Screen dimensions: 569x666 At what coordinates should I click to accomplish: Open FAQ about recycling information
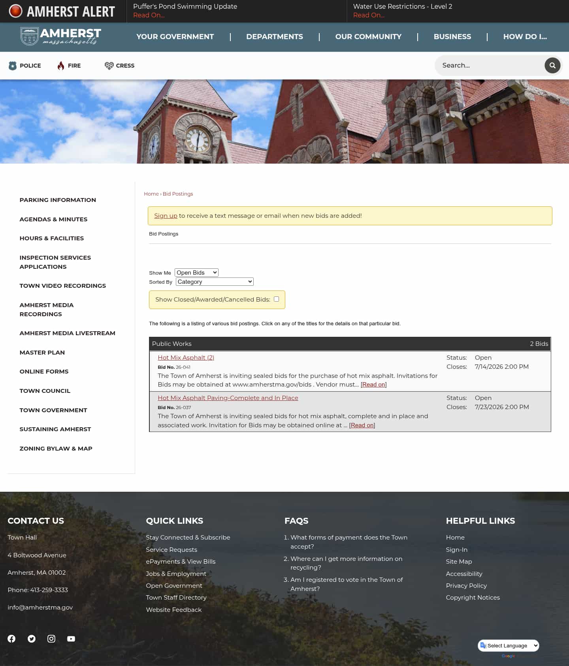pos(347,563)
